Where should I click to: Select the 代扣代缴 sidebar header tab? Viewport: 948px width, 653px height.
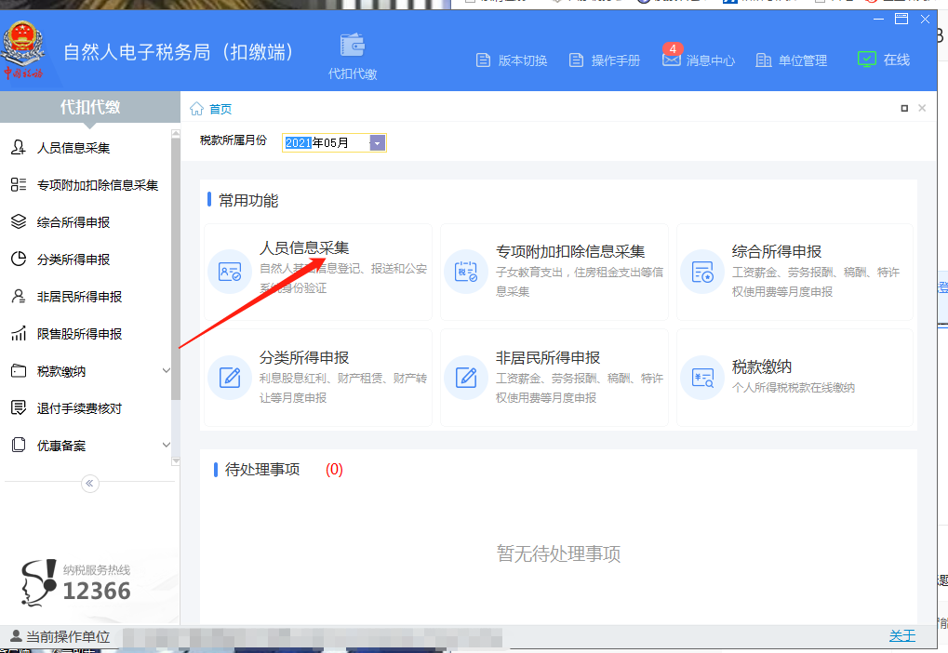click(x=90, y=107)
